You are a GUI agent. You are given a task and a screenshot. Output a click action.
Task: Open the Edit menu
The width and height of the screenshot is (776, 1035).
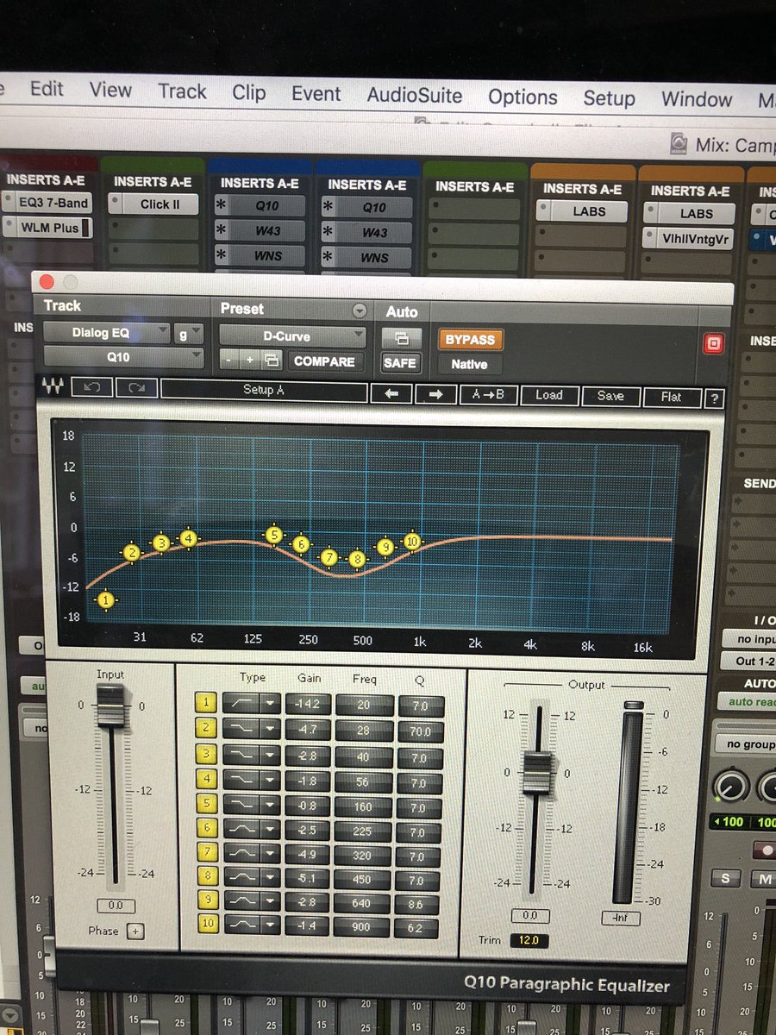click(47, 89)
